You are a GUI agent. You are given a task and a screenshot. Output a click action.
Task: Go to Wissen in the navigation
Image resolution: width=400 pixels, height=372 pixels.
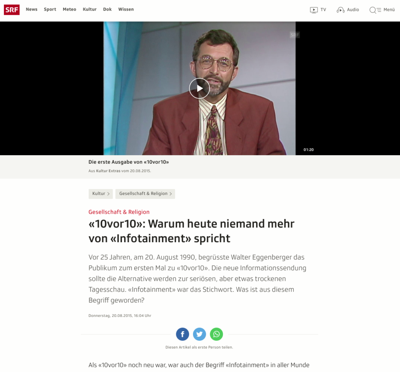click(x=126, y=9)
